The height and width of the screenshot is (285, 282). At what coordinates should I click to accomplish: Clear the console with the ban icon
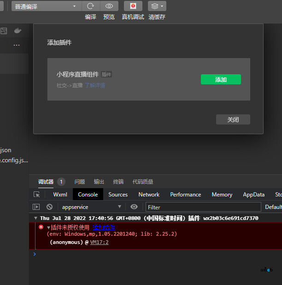49,207
